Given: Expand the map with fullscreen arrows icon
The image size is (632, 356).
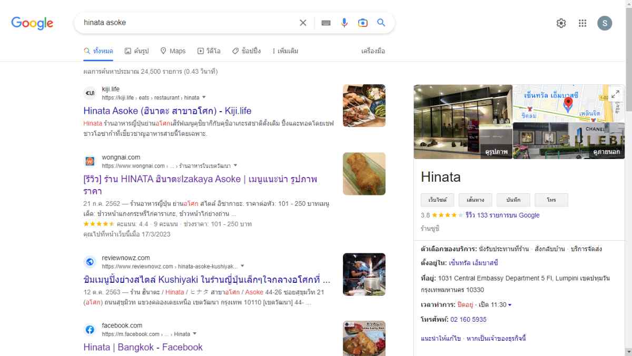Looking at the screenshot, I should pyautogui.click(x=615, y=94).
